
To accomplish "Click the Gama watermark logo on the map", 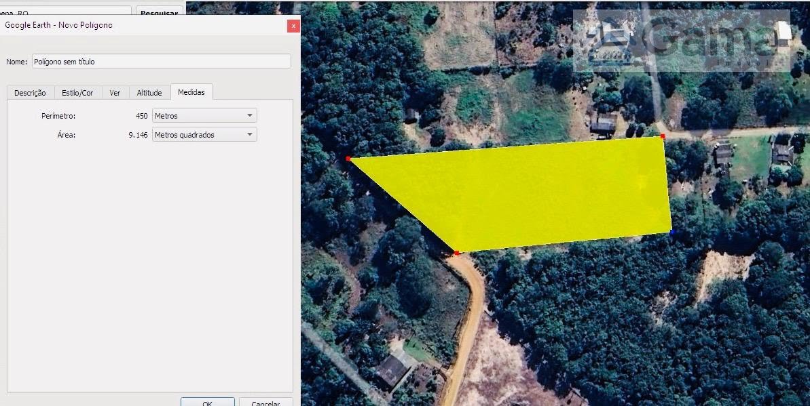I will [x=682, y=40].
